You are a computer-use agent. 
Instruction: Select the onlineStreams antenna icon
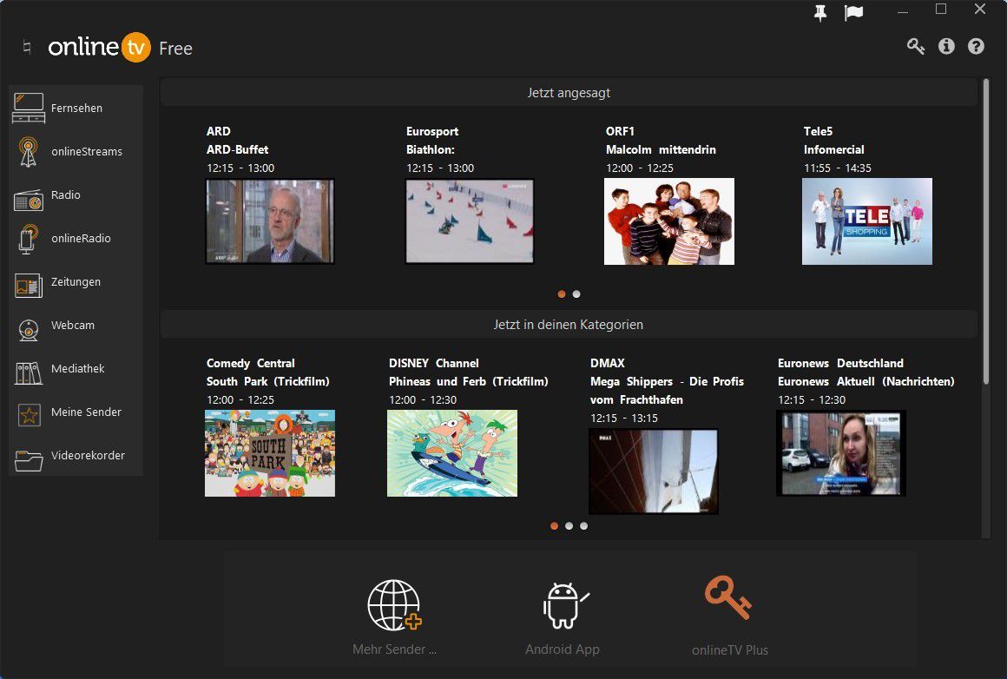28,151
